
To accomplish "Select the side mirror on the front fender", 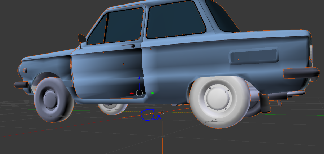I will pyautogui.click(x=82, y=39).
